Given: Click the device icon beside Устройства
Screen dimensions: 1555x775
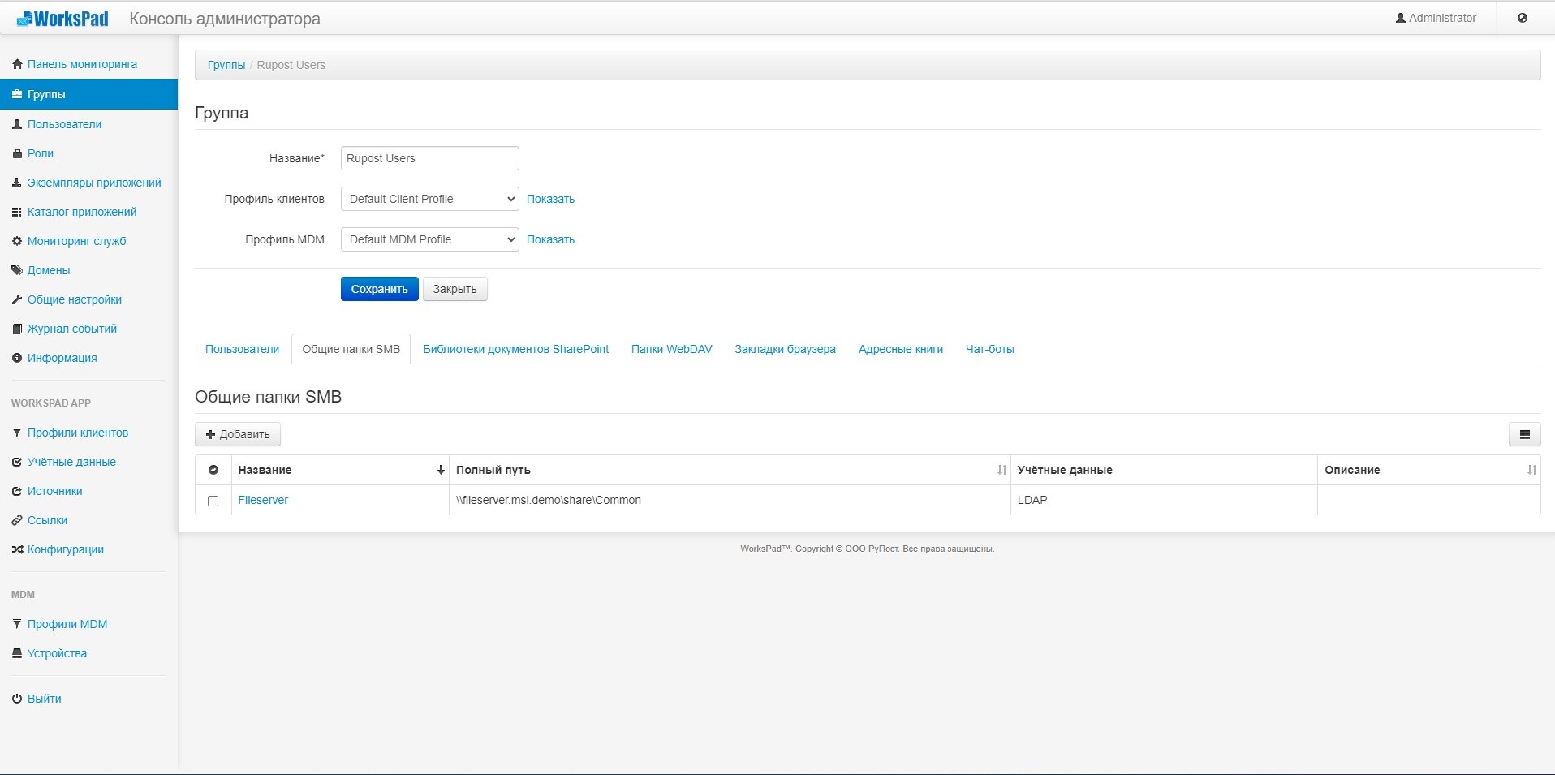Looking at the screenshot, I should click(x=17, y=653).
